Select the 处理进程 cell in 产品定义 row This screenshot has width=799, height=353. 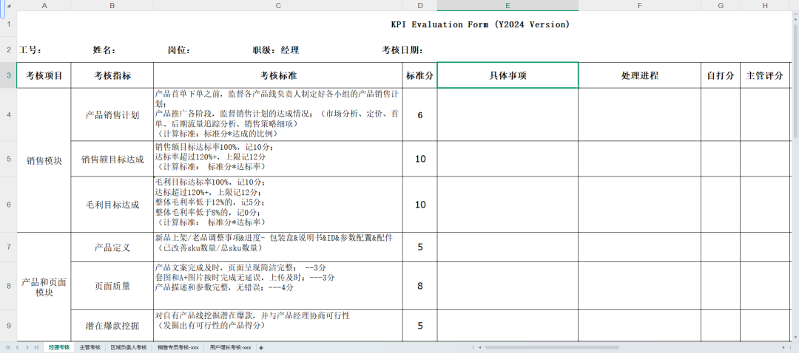point(639,247)
